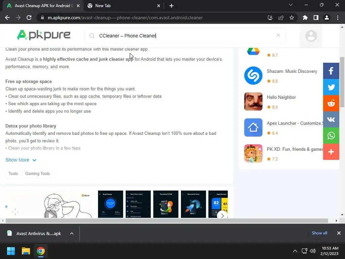Open the volume control in tray
This screenshot has width=345, height=259.
tap(312, 251)
